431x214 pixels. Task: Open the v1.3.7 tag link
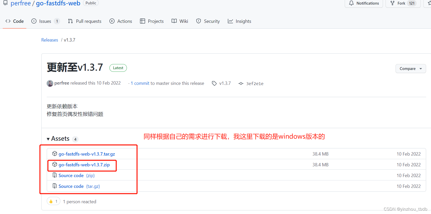[x=225, y=83]
